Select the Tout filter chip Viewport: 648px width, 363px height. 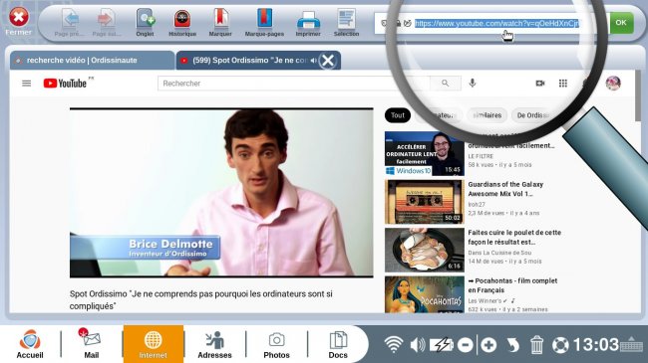[398, 115]
